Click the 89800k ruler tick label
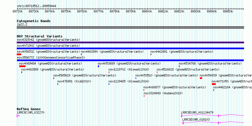Screen dimensions: 252x126 click(147, 11)
